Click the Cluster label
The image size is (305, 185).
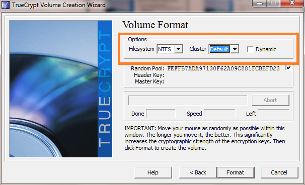(198, 49)
